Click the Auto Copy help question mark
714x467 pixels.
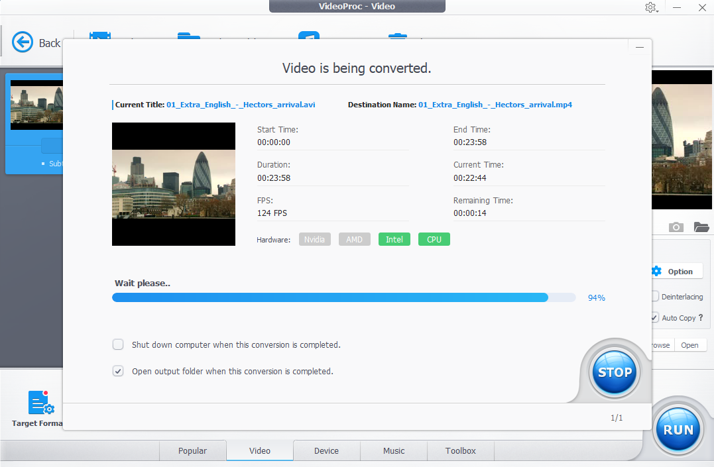coord(701,318)
